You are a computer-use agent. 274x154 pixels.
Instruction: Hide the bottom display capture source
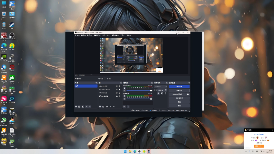[117, 96]
